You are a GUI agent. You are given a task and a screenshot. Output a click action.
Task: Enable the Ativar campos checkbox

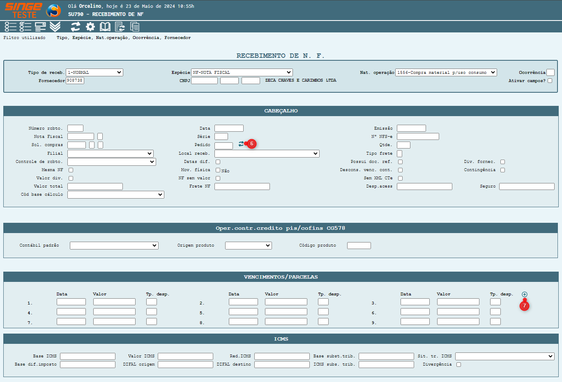tap(550, 81)
